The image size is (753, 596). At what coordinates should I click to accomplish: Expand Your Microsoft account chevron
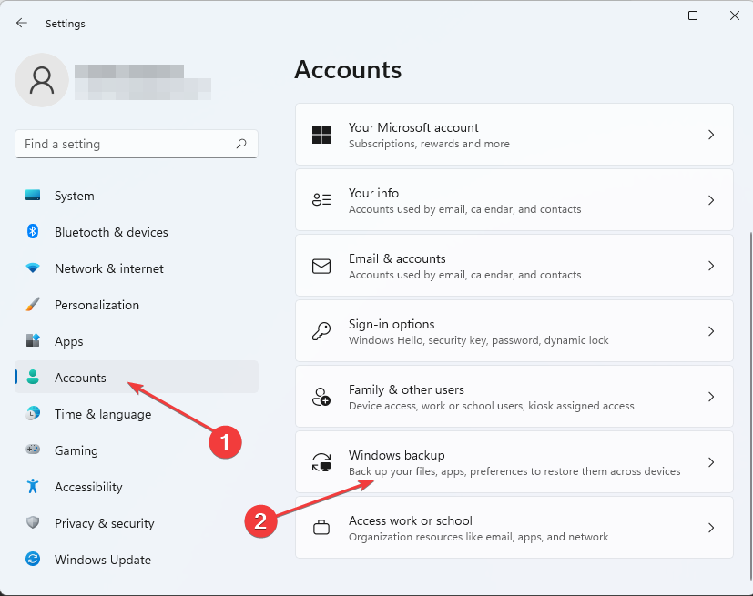point(711,135)
